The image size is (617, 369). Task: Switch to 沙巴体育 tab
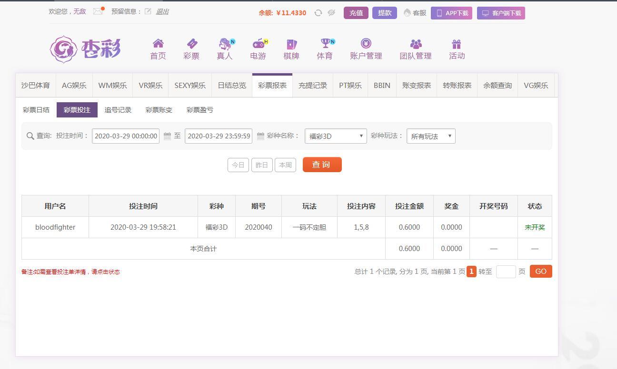pyautogui.click(x=36, y=86)
